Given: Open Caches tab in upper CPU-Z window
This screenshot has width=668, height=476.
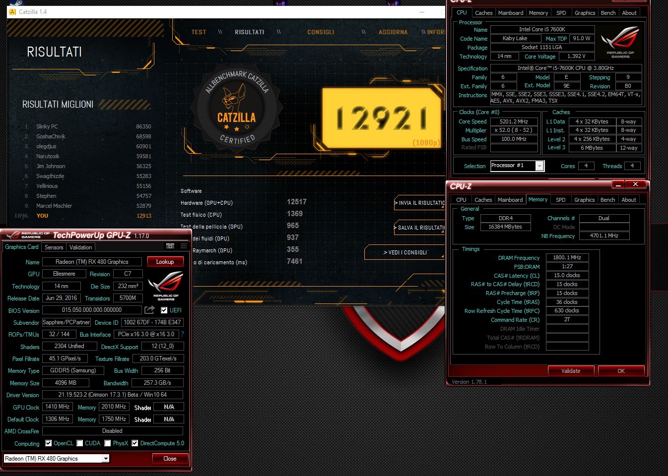Looking at the screenshot, I should pos(483,13).
